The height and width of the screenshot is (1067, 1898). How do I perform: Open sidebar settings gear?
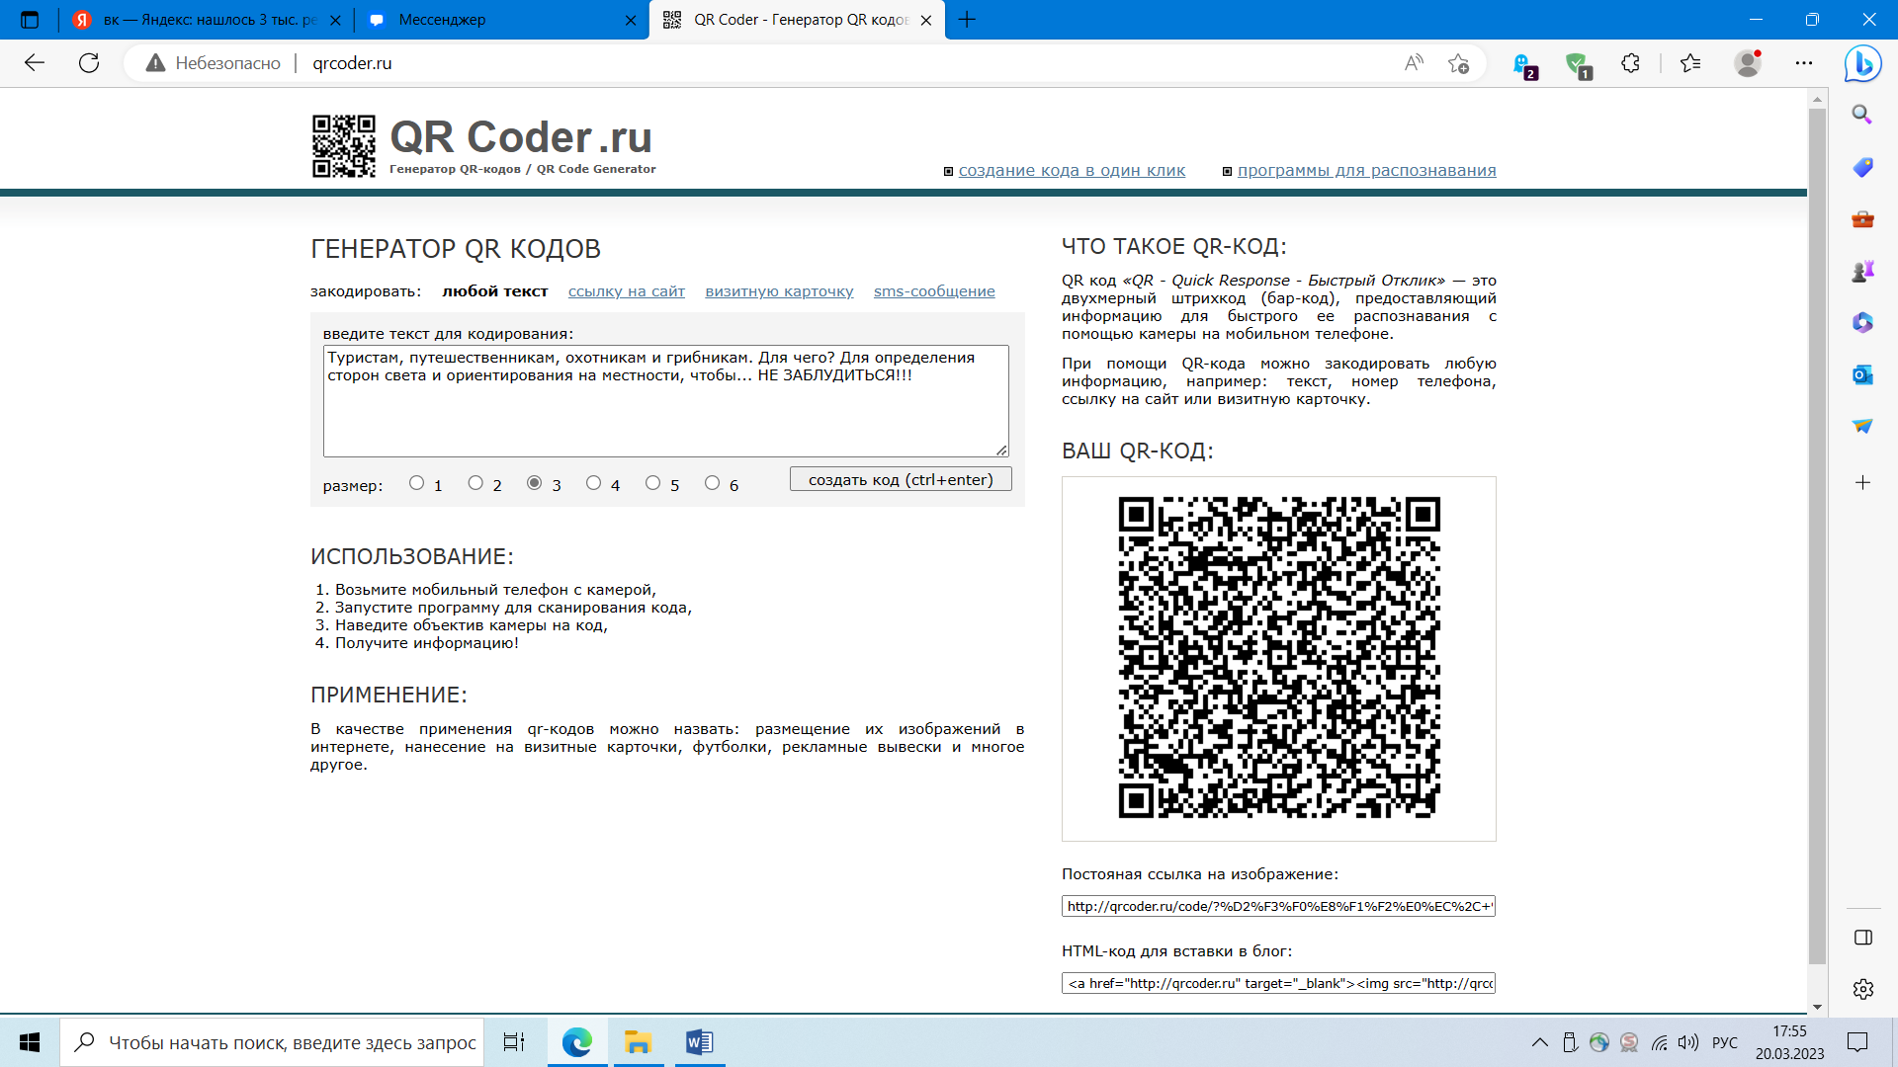coord(1862,989)
